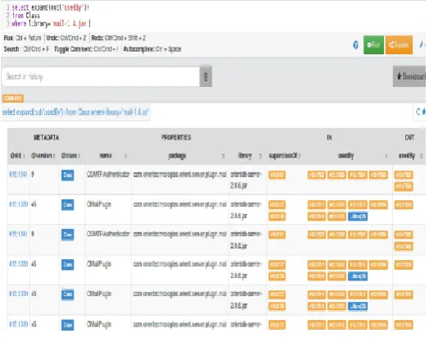This screenshot has width=429, height=338.
Task: Click the METADATA header group label
Action: 46,137
